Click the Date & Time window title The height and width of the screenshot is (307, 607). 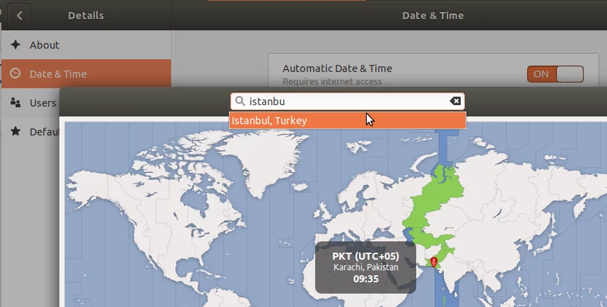(432, 15)
